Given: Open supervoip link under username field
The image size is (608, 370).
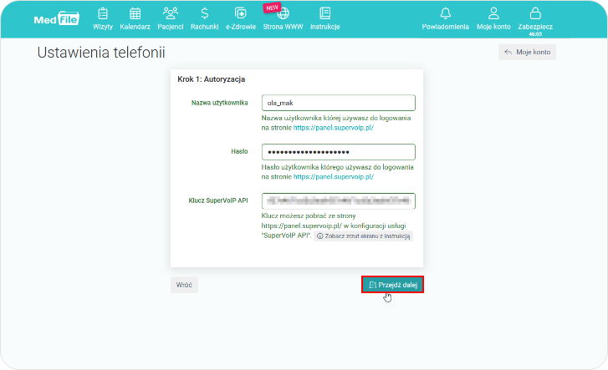Looking at the screenshot, I should click(333, 129).
